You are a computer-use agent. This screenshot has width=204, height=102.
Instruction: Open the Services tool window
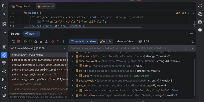4,71
